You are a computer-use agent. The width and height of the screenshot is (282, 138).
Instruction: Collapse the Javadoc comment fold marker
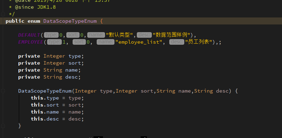coord(3,14)
